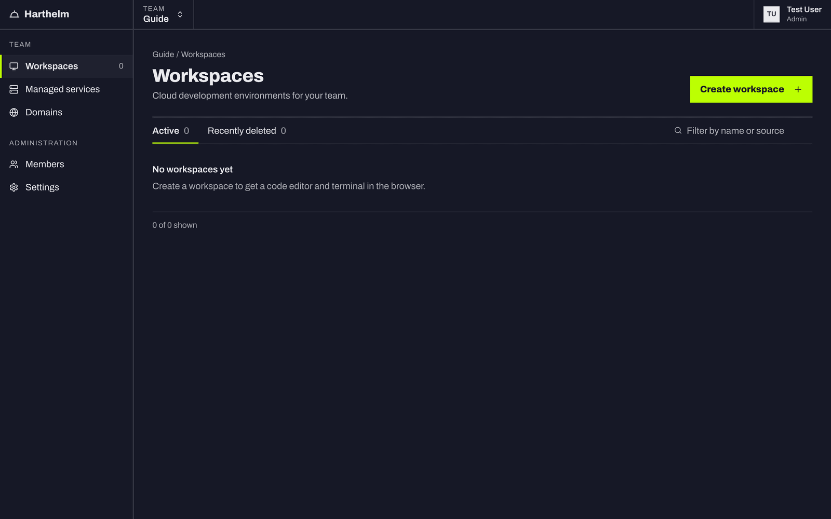
Task: Open the Test User account menu
Action: (792, 15)
